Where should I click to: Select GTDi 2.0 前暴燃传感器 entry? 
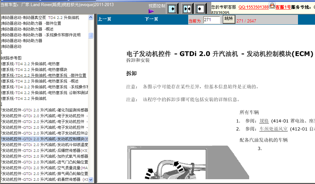click(x=44, y=180)
